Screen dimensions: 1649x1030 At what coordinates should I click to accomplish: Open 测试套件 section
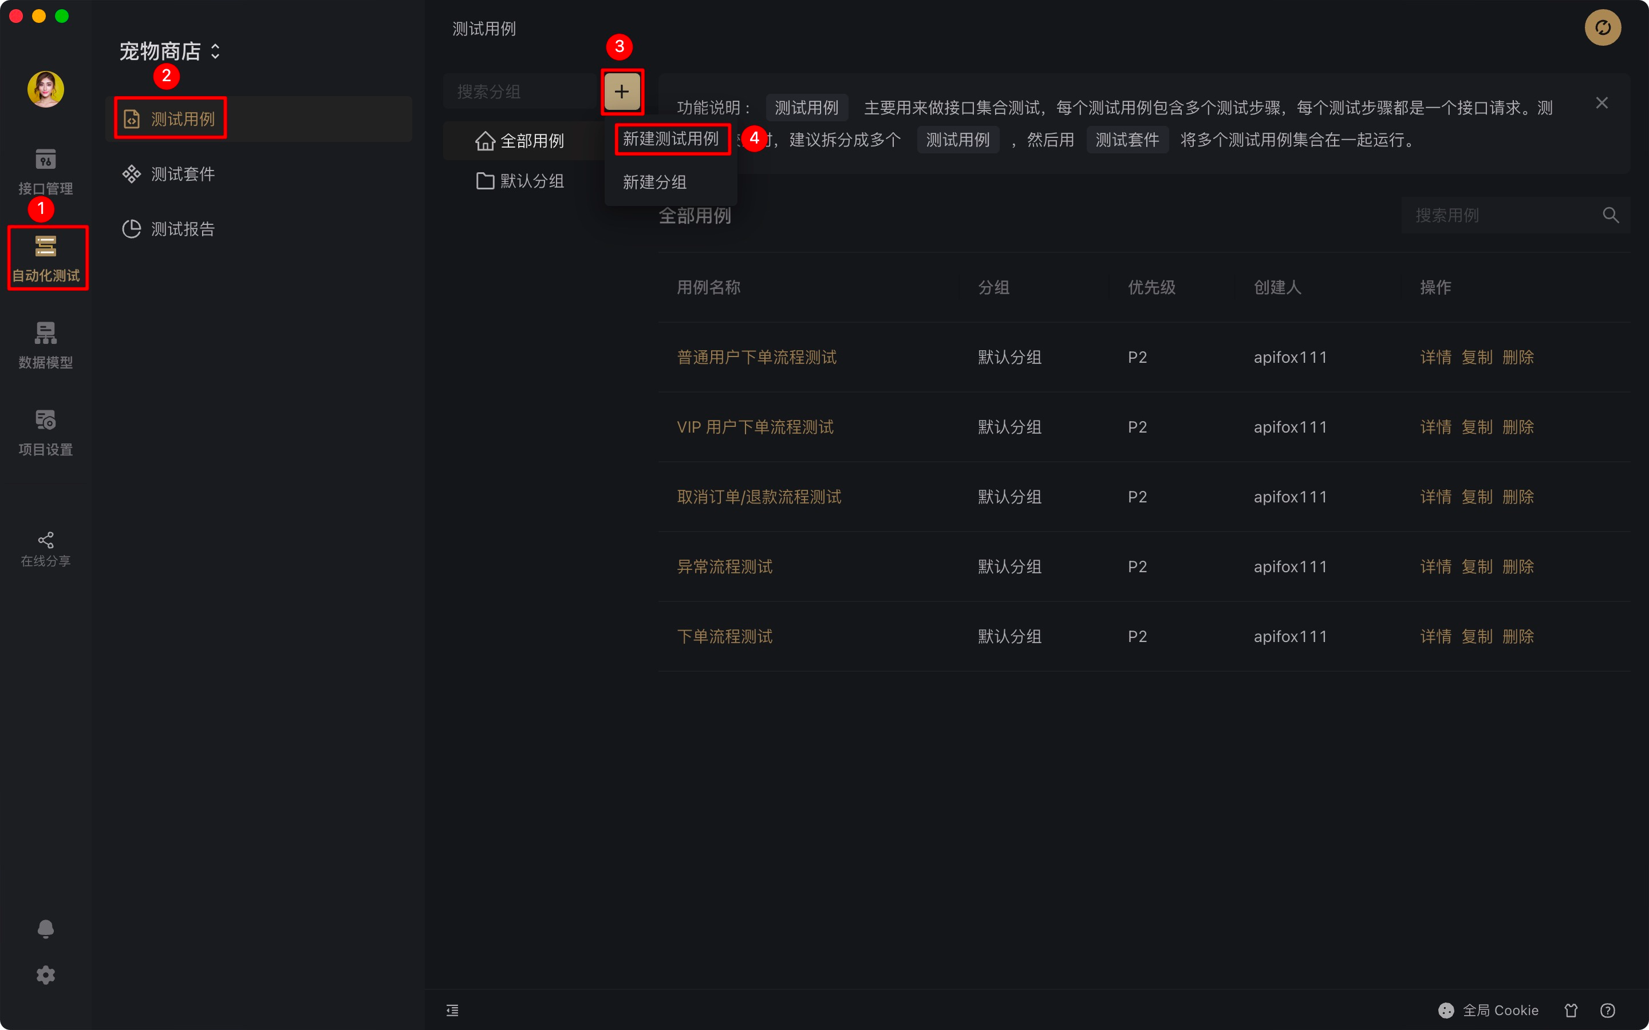tap(182, 174)
